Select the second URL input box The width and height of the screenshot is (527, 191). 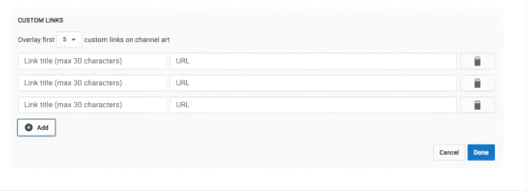pos(313,83)
